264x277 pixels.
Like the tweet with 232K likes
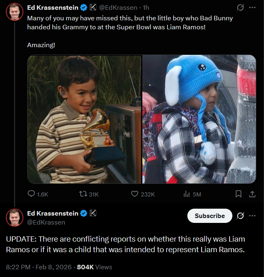(135, 194)
